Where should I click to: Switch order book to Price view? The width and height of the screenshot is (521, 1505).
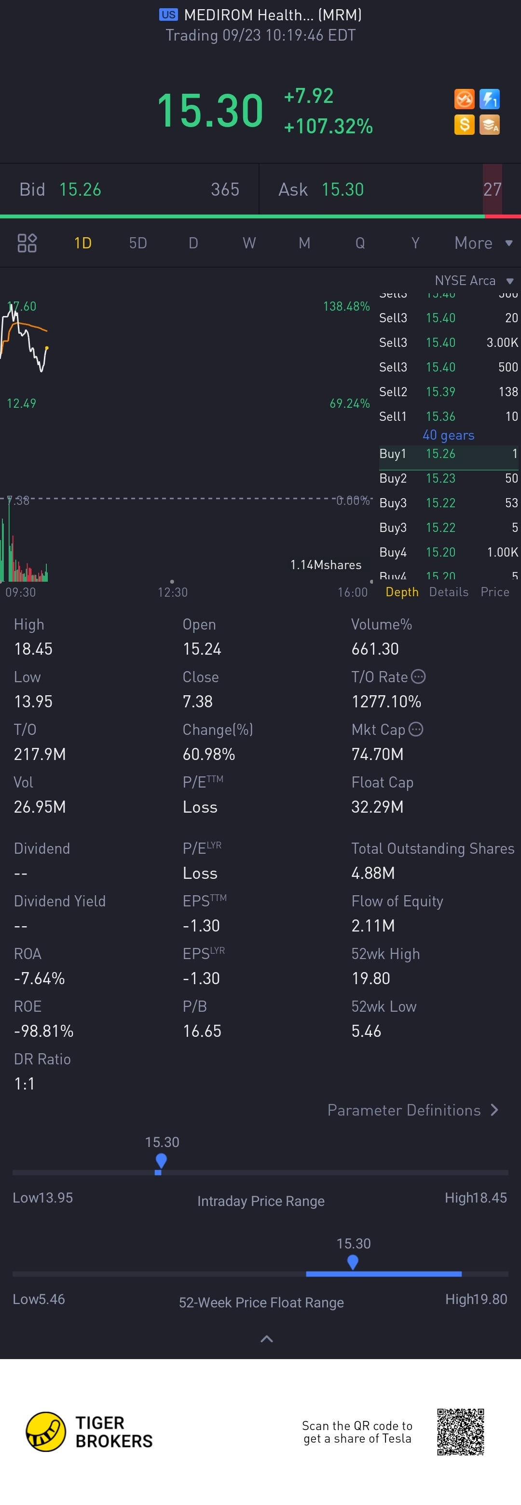tap(494, 592)
